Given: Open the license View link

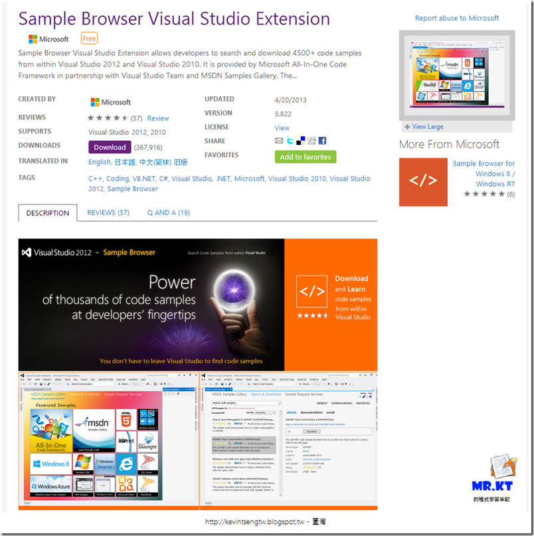Looking at the screenshot, I should pos(282,128).
